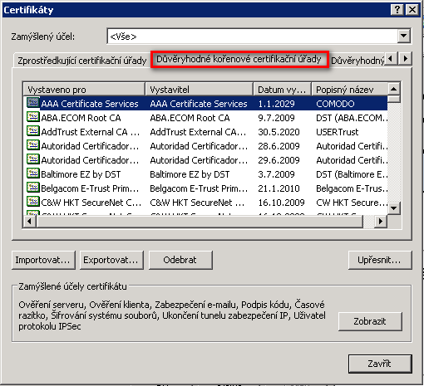This screenshot has height=386, width=424.
Task: Click the DST (ABA.ECOM.. friendly name cell
Action: (352, 118)
